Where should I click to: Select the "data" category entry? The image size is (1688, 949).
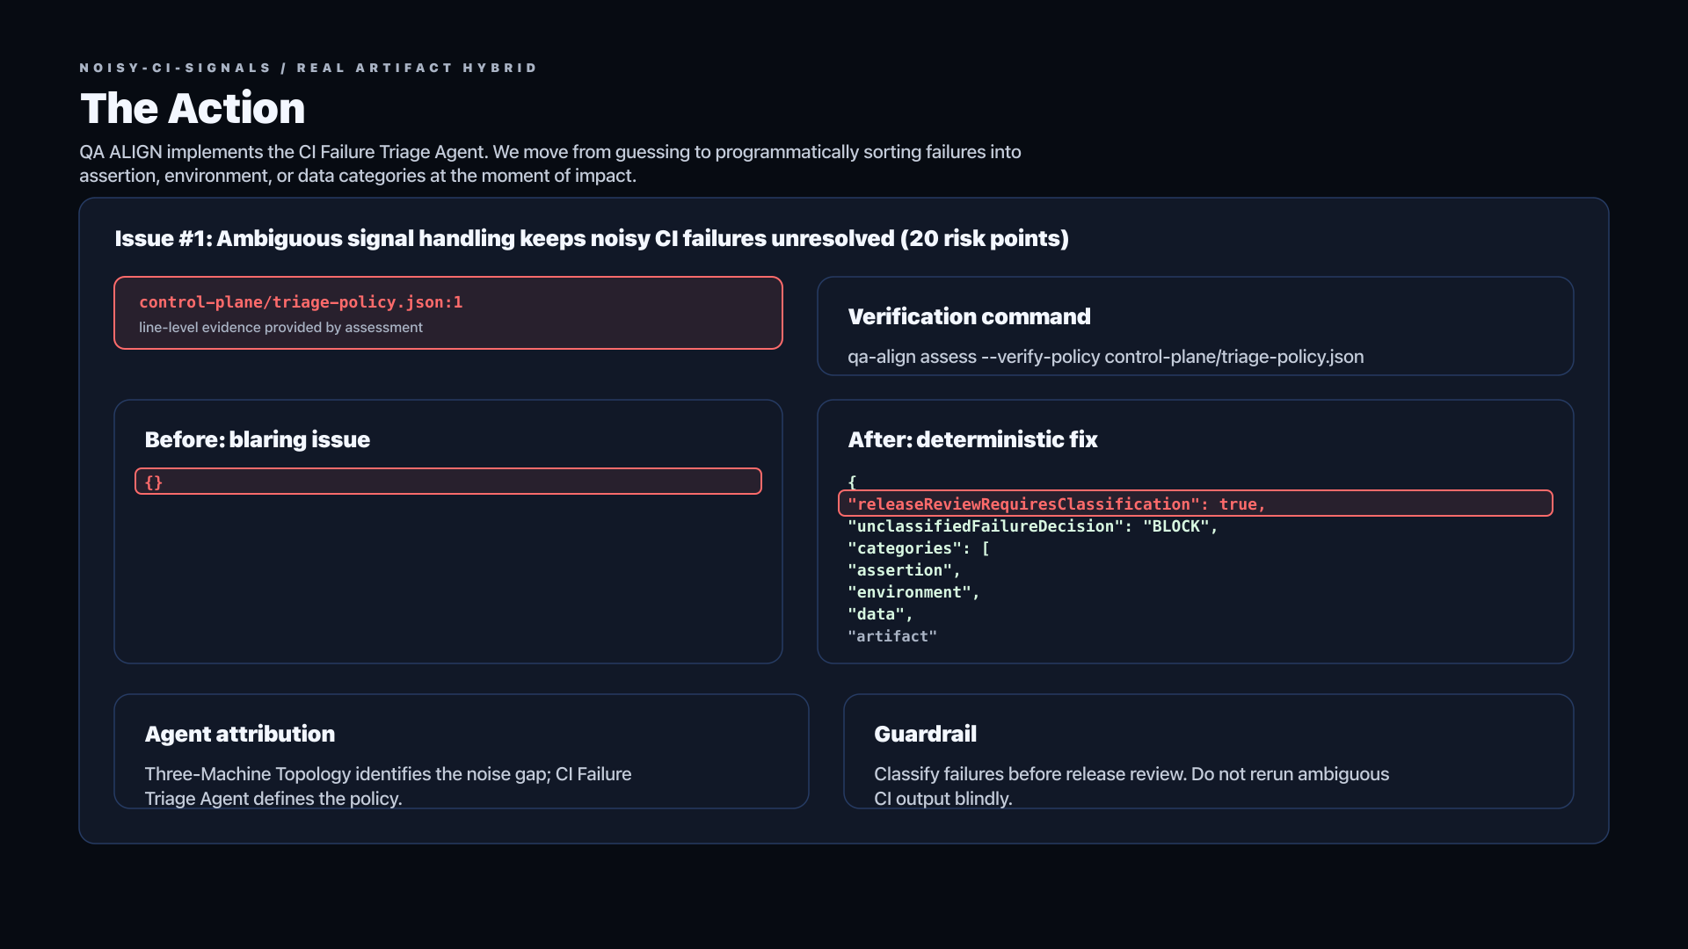click(880, 614)
